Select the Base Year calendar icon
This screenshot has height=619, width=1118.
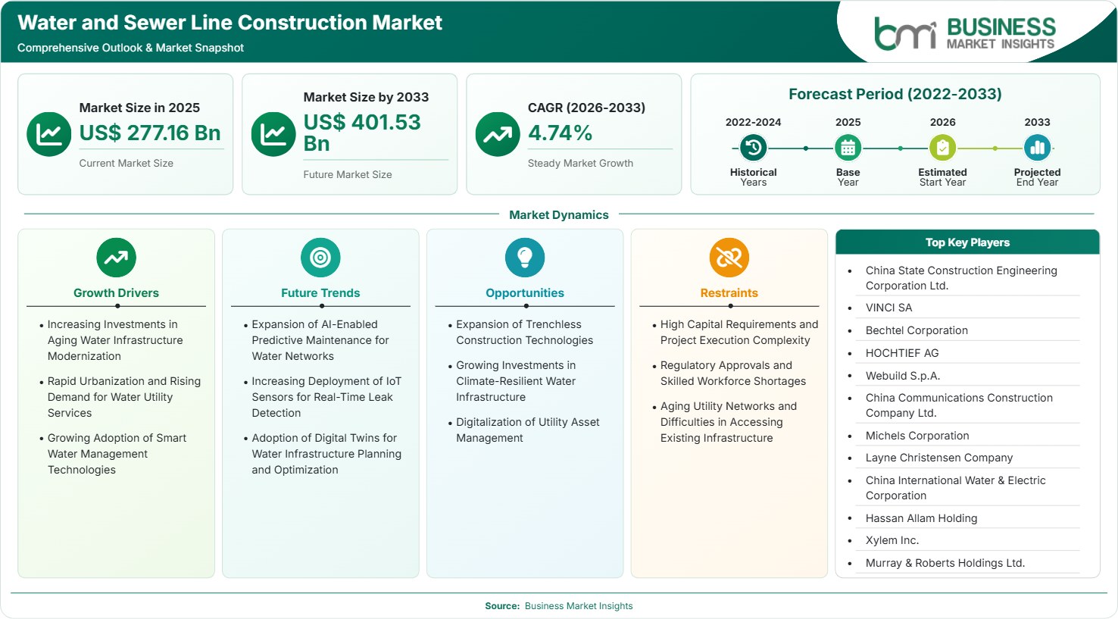pos(848,148)
